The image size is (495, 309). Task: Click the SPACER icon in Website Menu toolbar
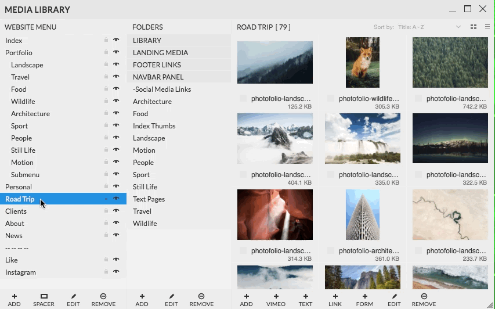click(44, 296)
